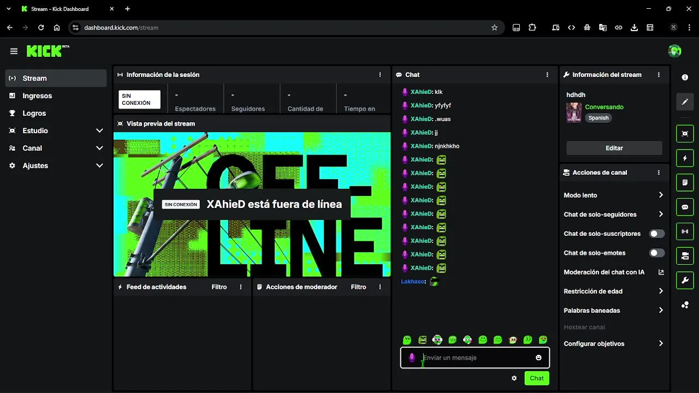Click the Spanish language tag
The width and height of the screenshot is (699, 393).
click(599, 118)
